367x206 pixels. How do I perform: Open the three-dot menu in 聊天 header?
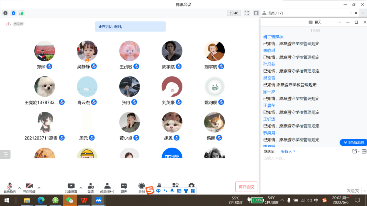click(x=339, y=22)
